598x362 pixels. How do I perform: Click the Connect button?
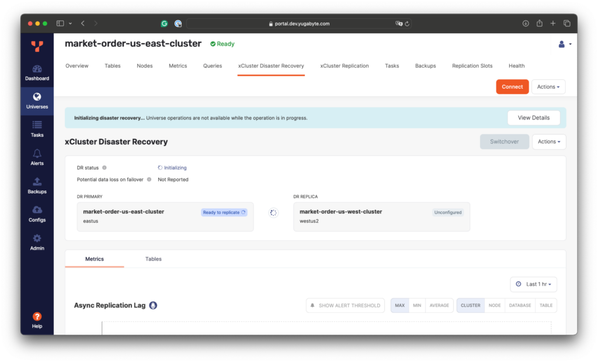[512, 86]
